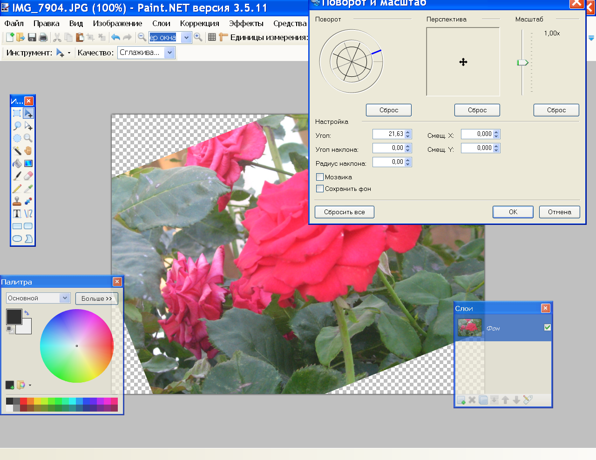Select the Zoom magnifier tool in Tools window
596x460 pixels.
28,138
